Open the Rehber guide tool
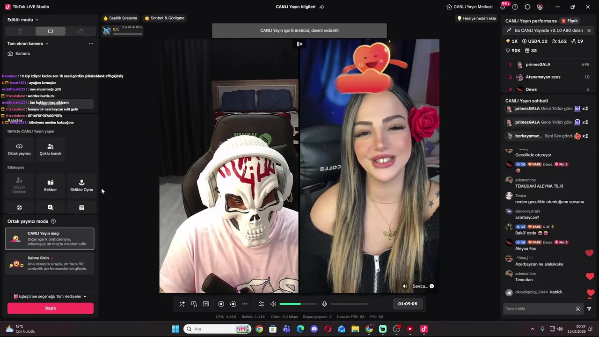The height and width of the screenshot is (337, 599). (51, 185)
